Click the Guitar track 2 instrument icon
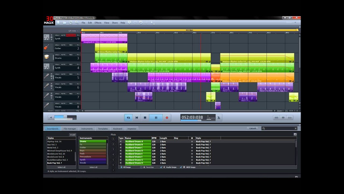The width and height of the screenshot is (344, 194). click(46, 47)
